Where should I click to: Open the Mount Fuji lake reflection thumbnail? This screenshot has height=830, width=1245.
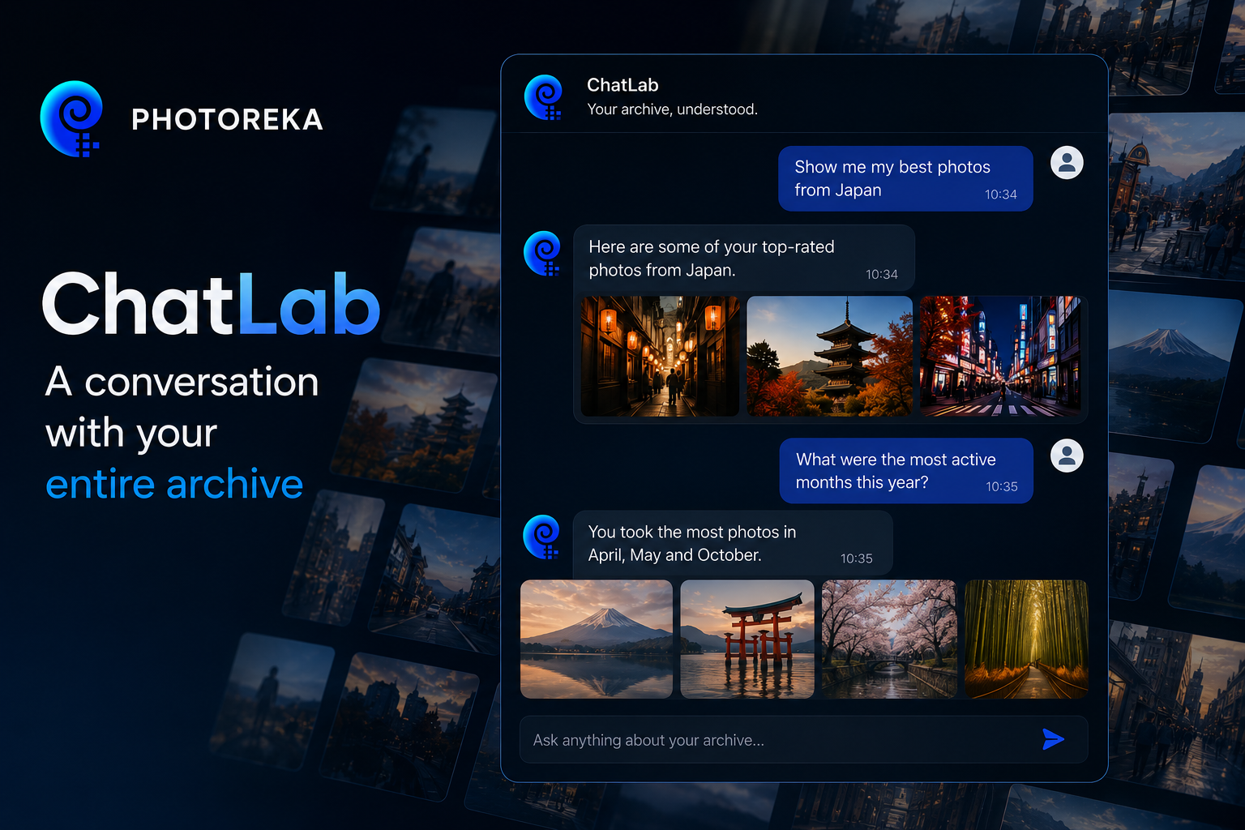(x=596, y=639)
